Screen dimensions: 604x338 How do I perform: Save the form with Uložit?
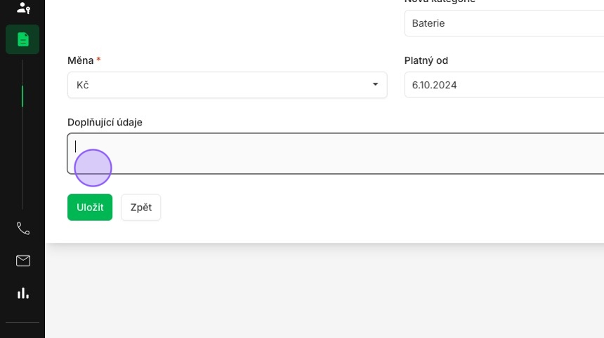pyautogui.click(x=90, y=208)
